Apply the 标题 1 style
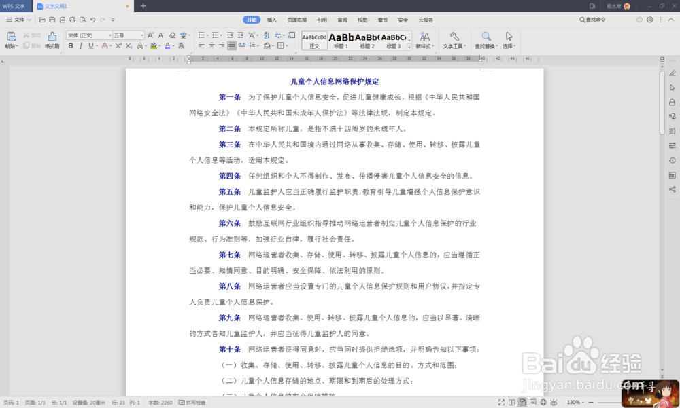The width and height of the screenshot is (680, 408). (341, 41)
